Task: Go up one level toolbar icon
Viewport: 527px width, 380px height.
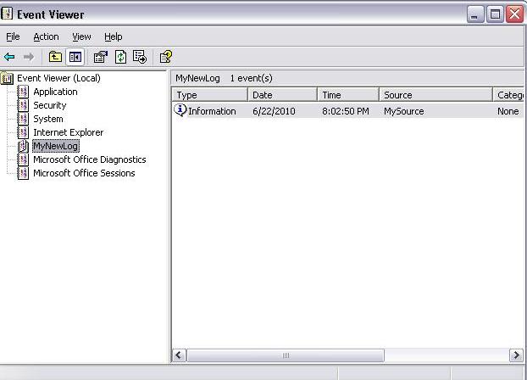Action: click(55, 57)
